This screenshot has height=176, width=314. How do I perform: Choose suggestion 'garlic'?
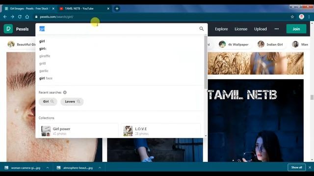(44, 71)
